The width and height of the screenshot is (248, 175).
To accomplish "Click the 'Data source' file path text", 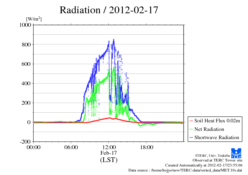I will coord(185,170).
